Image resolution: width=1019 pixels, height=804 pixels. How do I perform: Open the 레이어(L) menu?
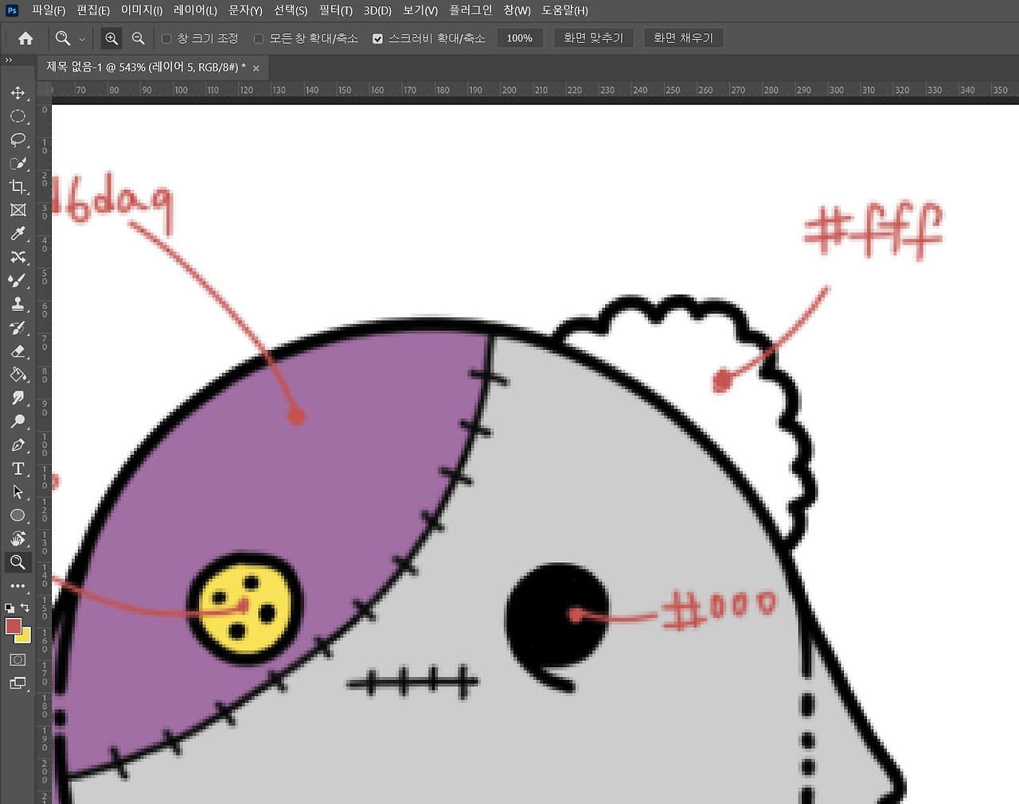coord(195,10)
